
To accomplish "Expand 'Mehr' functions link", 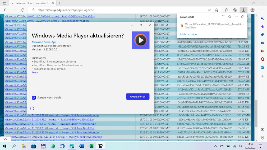I will tap(35, 72).
